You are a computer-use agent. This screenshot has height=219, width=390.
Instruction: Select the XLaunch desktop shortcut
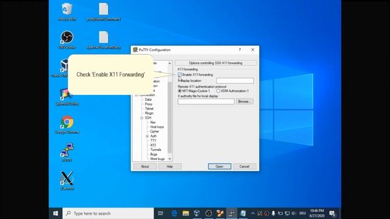(x=66, y=181)
